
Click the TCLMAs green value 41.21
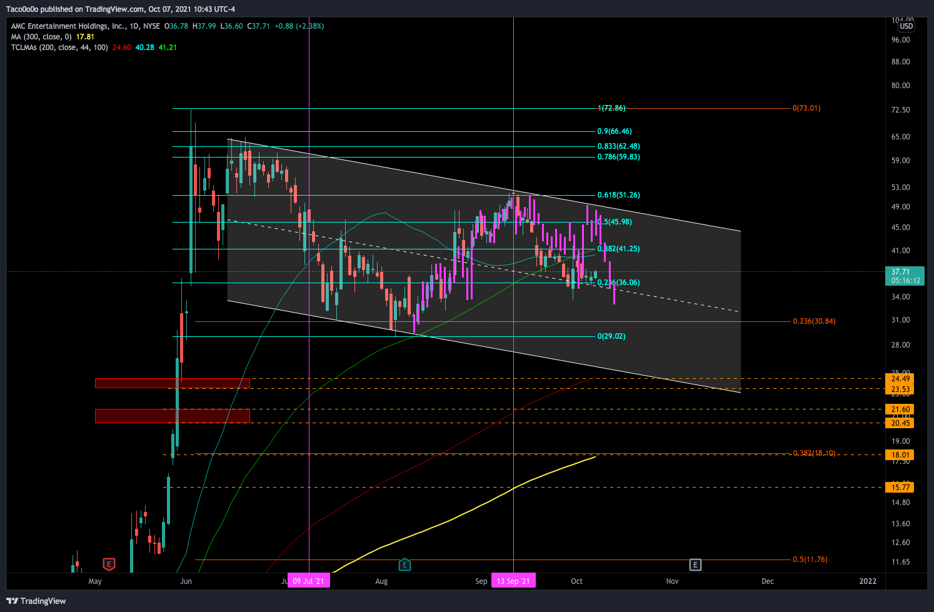click(168, 48)
